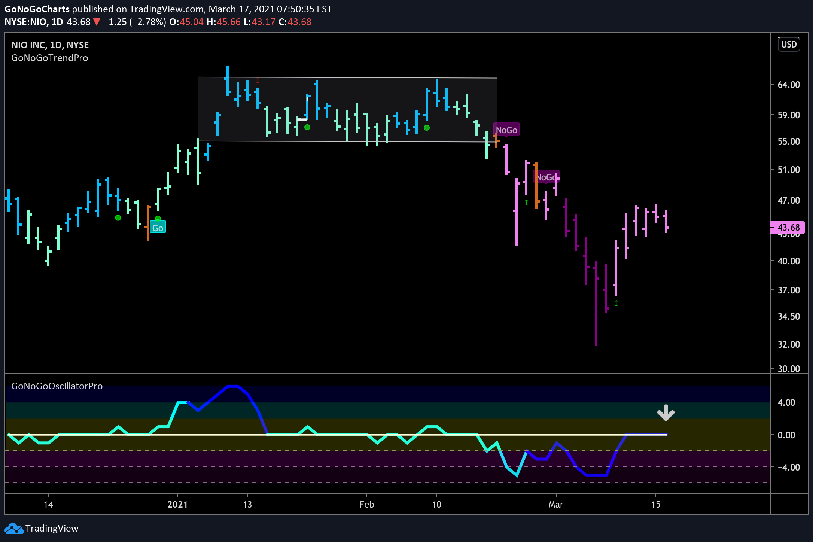Click the green up arrow below the March low
813x542 pixels.
coord(616,303)
